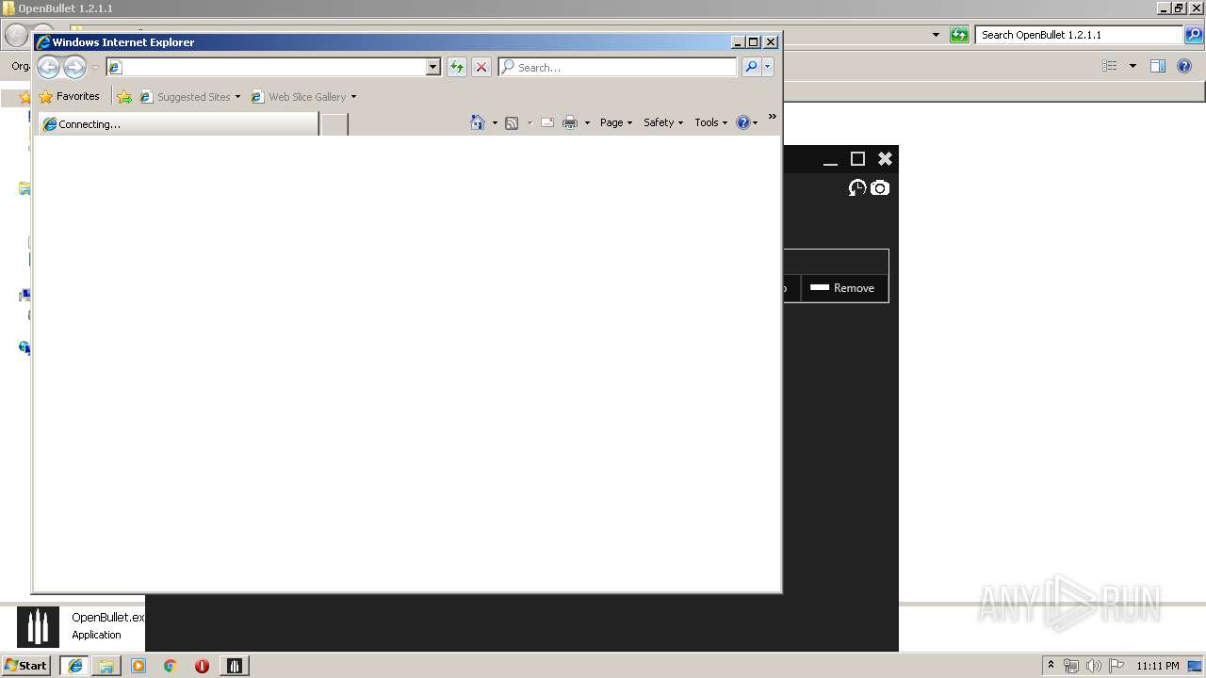Maximize the OpenBullet dark window

pos(857,159)
